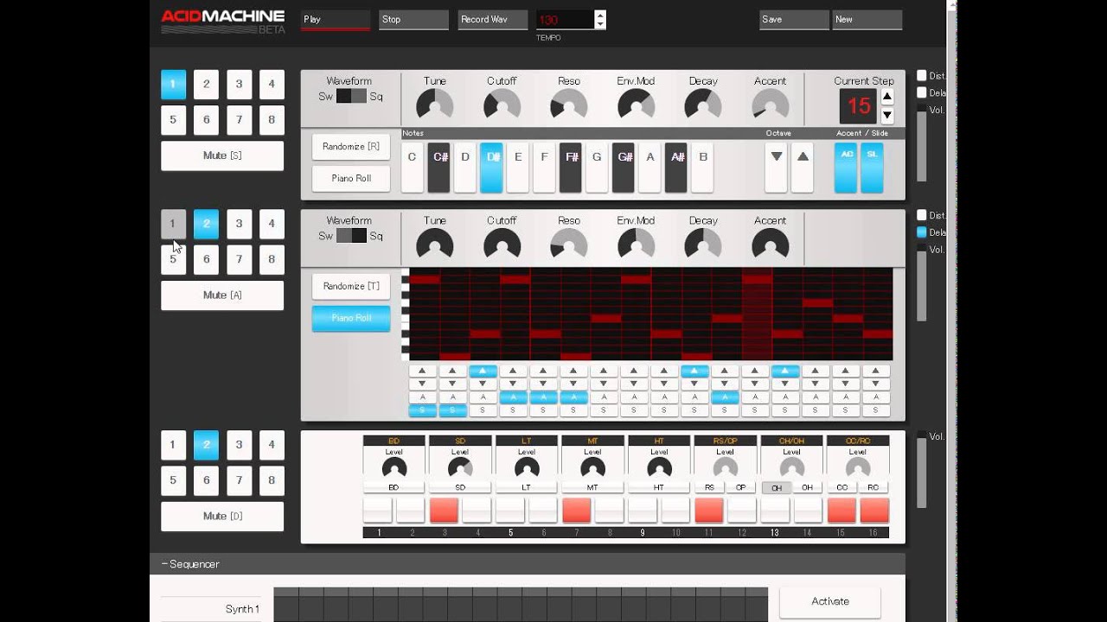This screenshot has width=1107, height=622.
Task: Toggle the lit drum step 16 pad
Action: (x=874, y=510)
